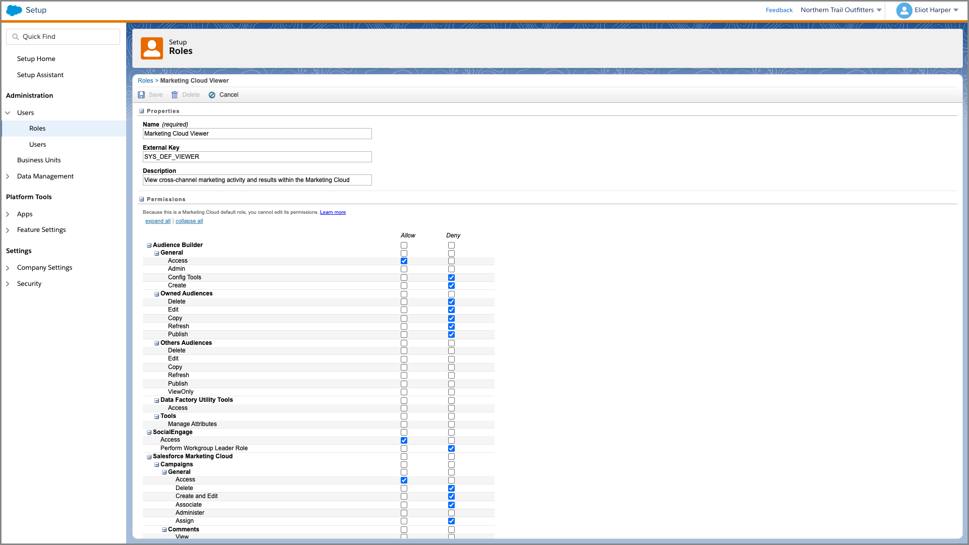The height and width of the screenshot is (545, 969).
Task: Toggle Allow checkbox for Campaigns General Access
Action: pos(404,480)
